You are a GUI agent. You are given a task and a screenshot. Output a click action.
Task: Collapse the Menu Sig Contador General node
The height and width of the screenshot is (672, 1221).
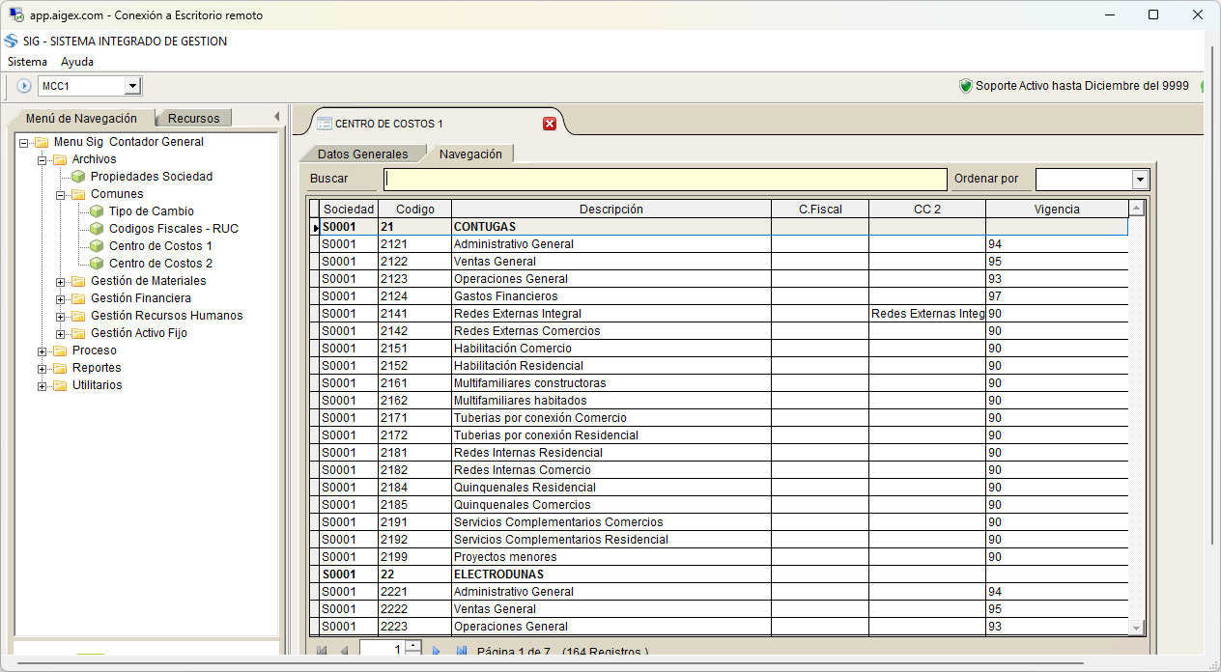tap(23, 142)
